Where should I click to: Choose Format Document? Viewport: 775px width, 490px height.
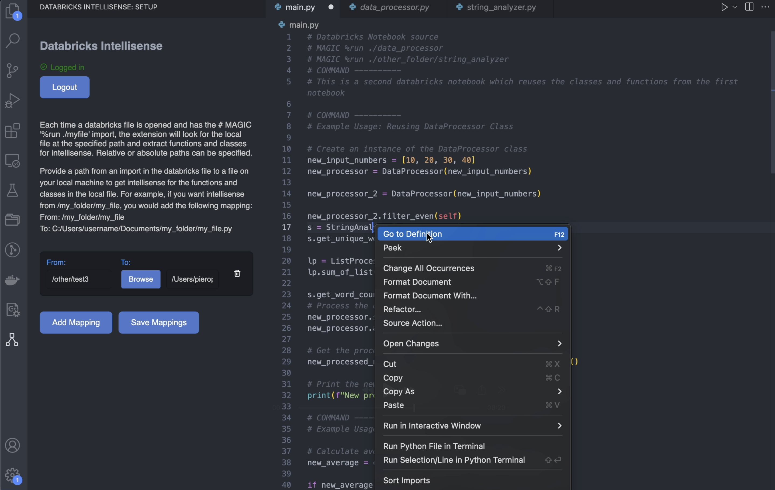[x=472, y=282]
